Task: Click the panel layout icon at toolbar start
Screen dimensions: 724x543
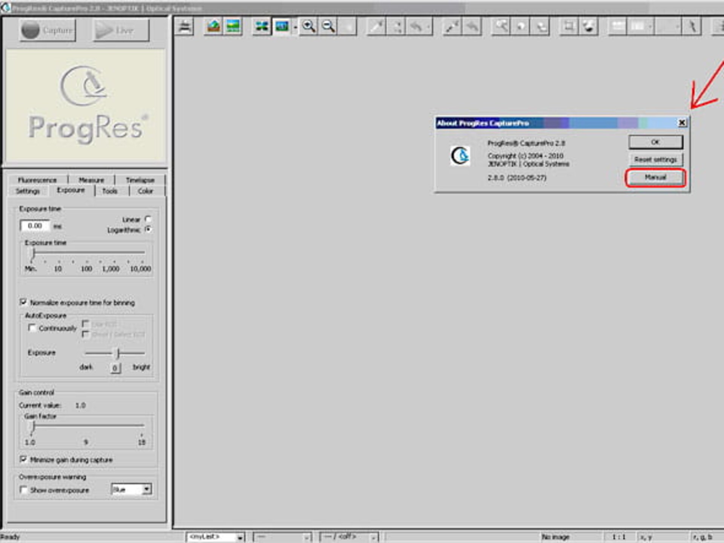Action: click(x=185, y=26)
